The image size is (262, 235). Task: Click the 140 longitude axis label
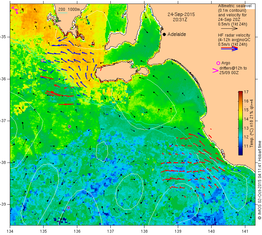click(x=211, y=231)
